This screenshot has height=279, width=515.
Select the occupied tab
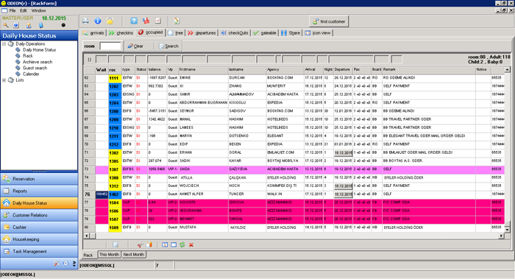(150, 32)
